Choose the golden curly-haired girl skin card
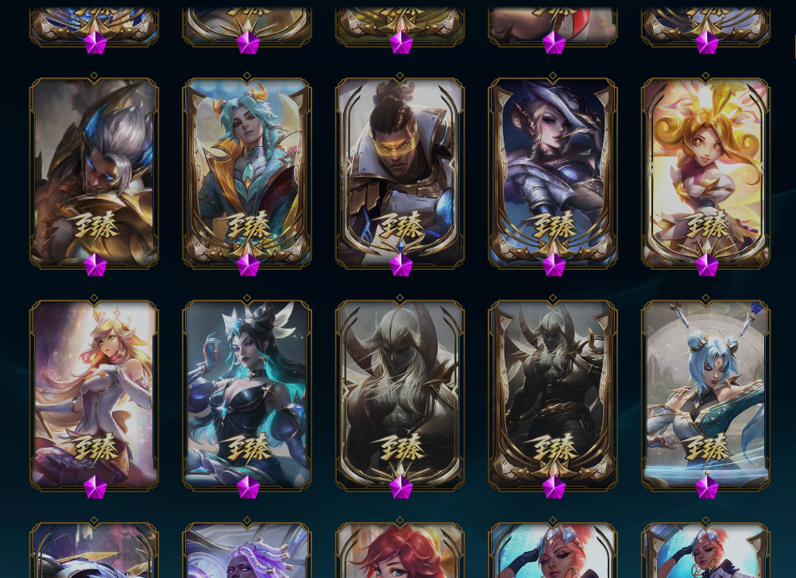 [706, 172]
